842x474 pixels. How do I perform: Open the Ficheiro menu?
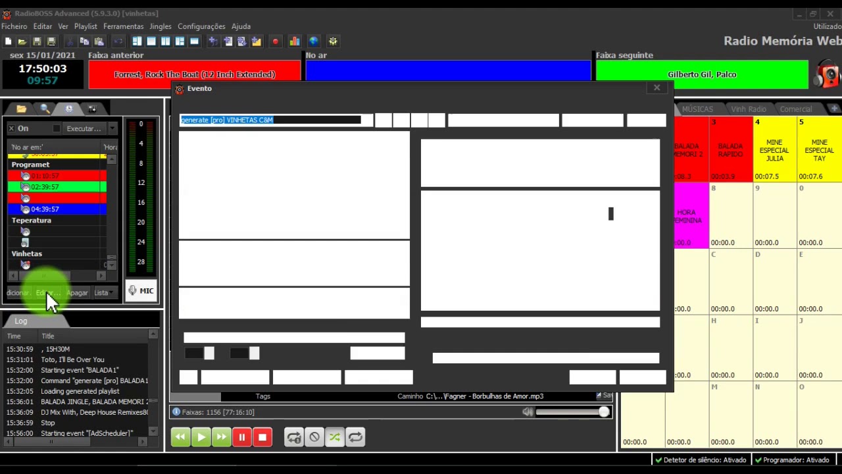click(14, 26)
